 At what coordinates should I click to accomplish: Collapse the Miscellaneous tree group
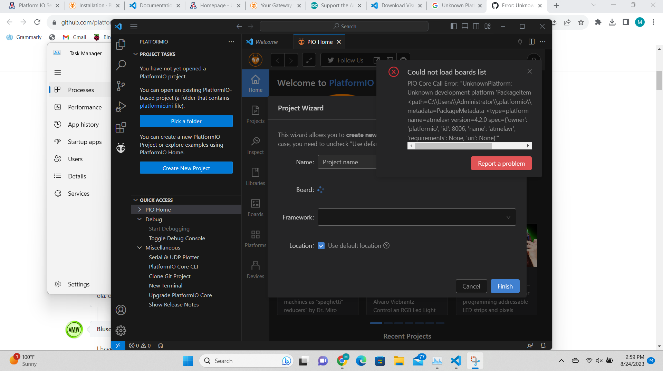tap(140, 247)
